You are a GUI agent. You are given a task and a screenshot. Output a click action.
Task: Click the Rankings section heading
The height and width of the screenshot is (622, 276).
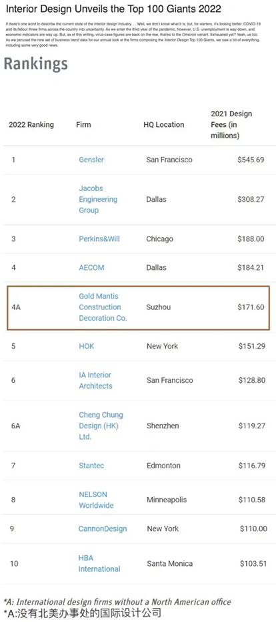click(36, 63)
